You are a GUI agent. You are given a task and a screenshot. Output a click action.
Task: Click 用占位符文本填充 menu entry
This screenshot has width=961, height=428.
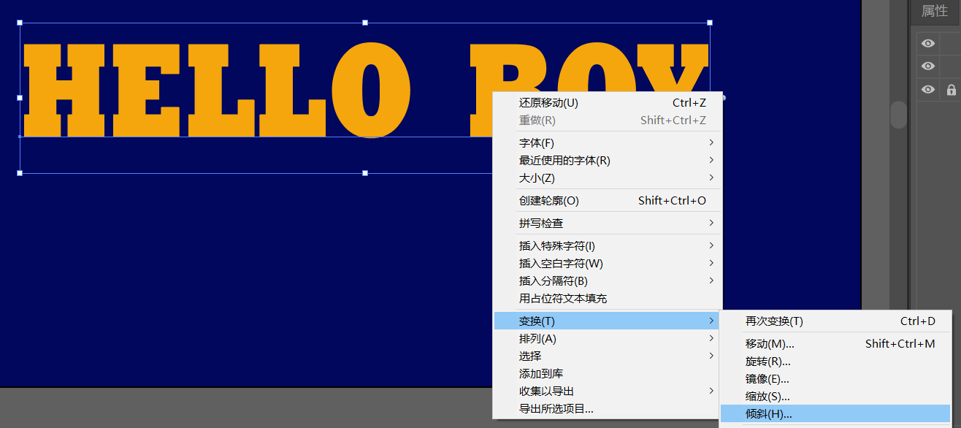click(x=608, y=299)
